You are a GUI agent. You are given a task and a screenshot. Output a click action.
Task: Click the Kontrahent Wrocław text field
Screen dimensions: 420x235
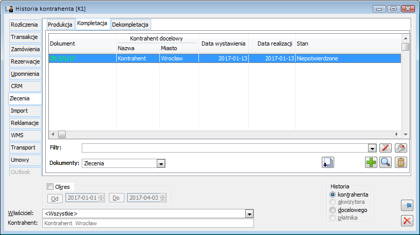148,223
